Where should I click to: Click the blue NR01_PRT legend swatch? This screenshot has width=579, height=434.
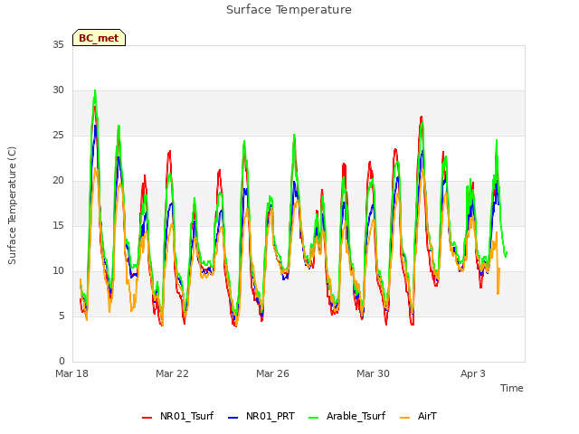click(233, 418)
